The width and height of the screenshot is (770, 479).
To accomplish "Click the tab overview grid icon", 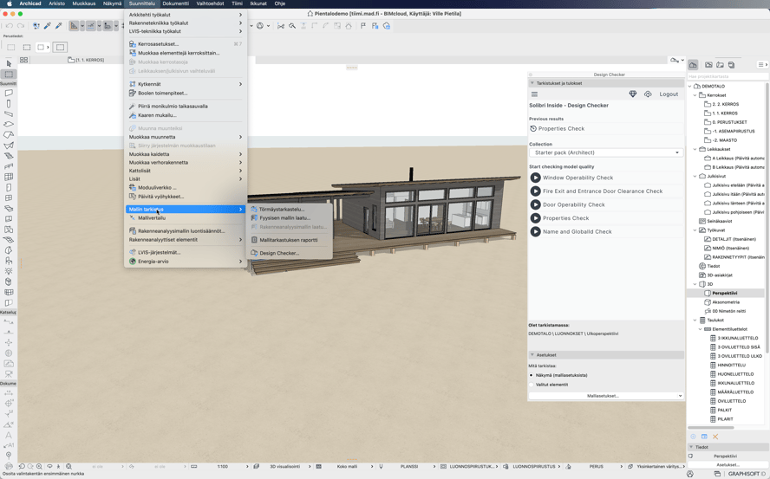I will pos(23,60).
